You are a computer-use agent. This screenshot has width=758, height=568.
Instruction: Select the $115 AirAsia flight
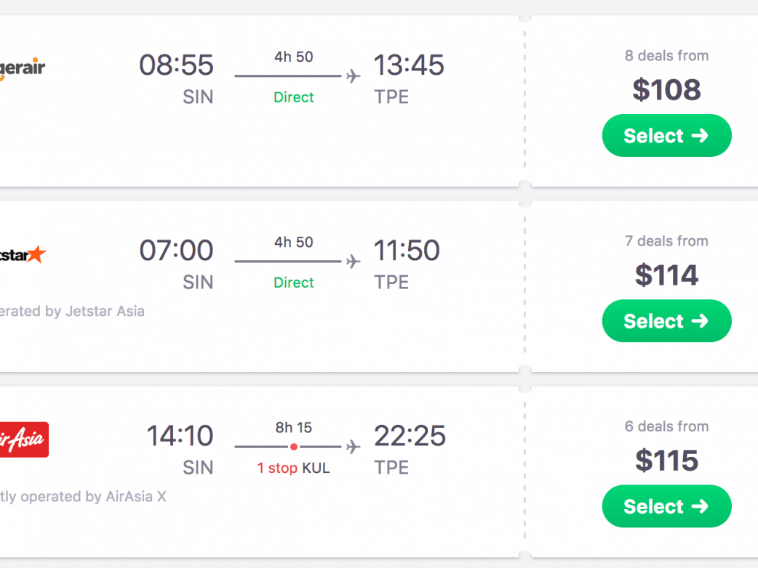(x=666, y=506)
